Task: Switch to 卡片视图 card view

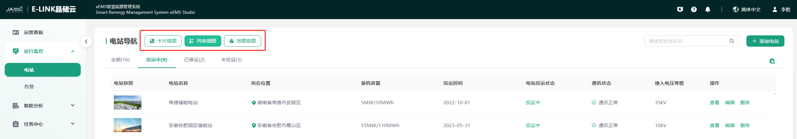Action: click(163, 41)
